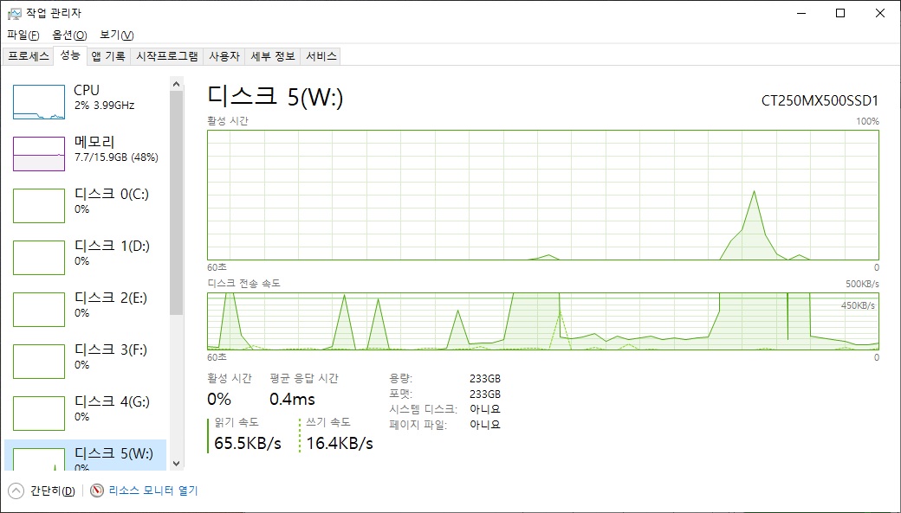901x513 pixels.
Task: Switch to the 세부 정보 tab
Action: (x=273, y=56)
